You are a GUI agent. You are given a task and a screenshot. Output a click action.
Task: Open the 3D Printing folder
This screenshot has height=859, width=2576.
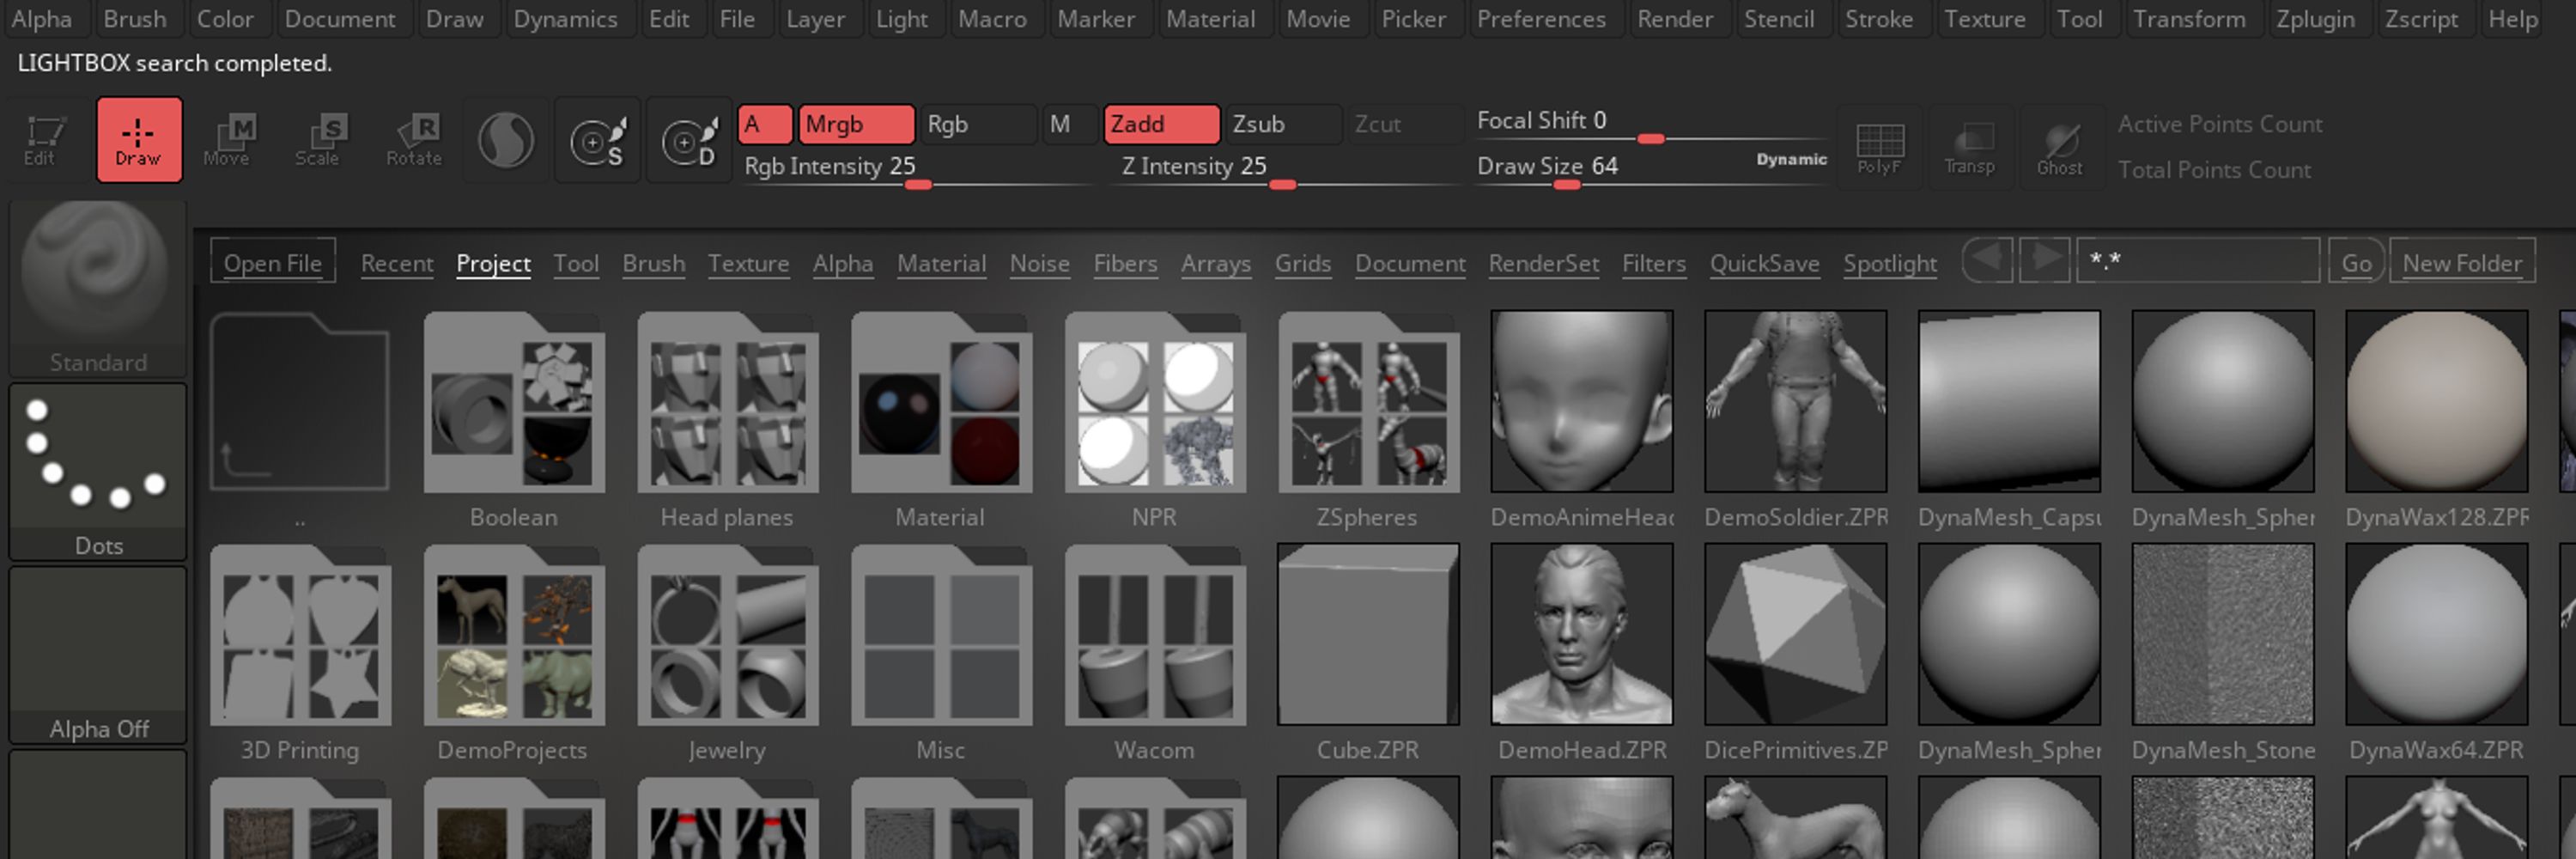(300, 635)
